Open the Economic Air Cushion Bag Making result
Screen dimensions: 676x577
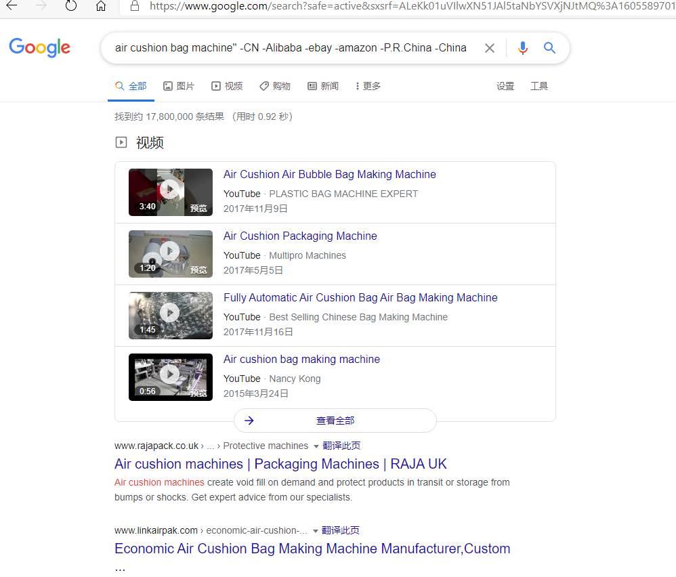point(312,549)
